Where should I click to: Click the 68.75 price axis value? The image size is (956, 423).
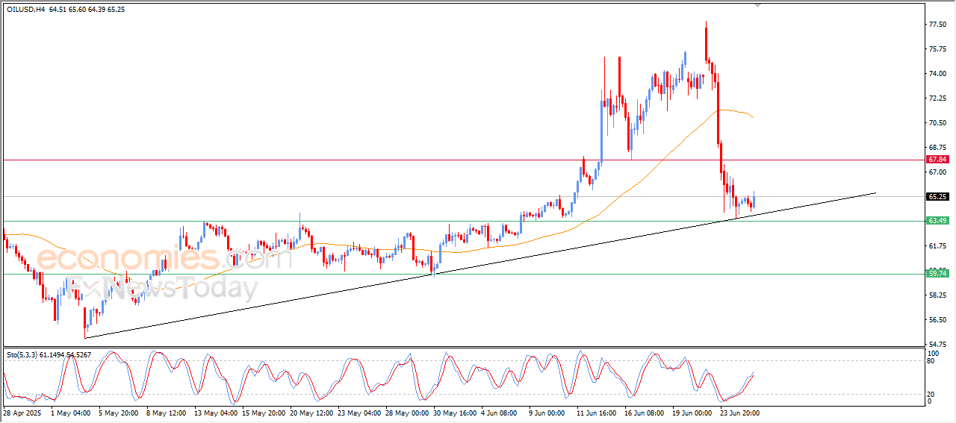click(x=938, y=148)
